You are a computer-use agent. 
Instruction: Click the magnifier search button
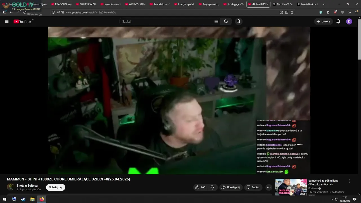tap(226, 21)
